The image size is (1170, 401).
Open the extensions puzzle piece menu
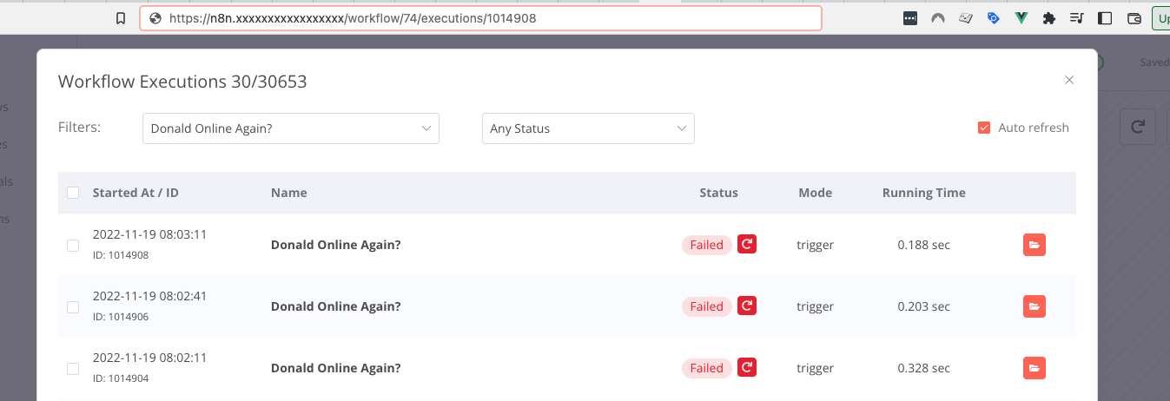pyautogui.click(x=1049, y=17)
